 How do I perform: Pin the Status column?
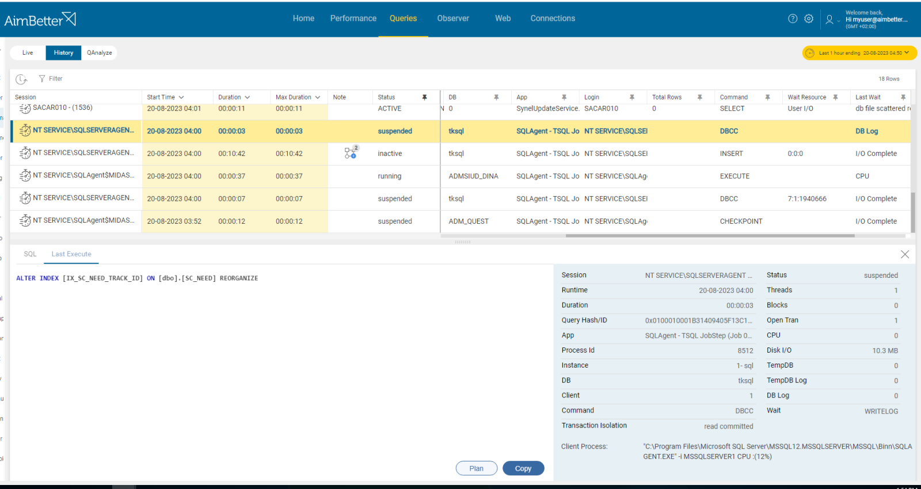(x=425, y=97)
